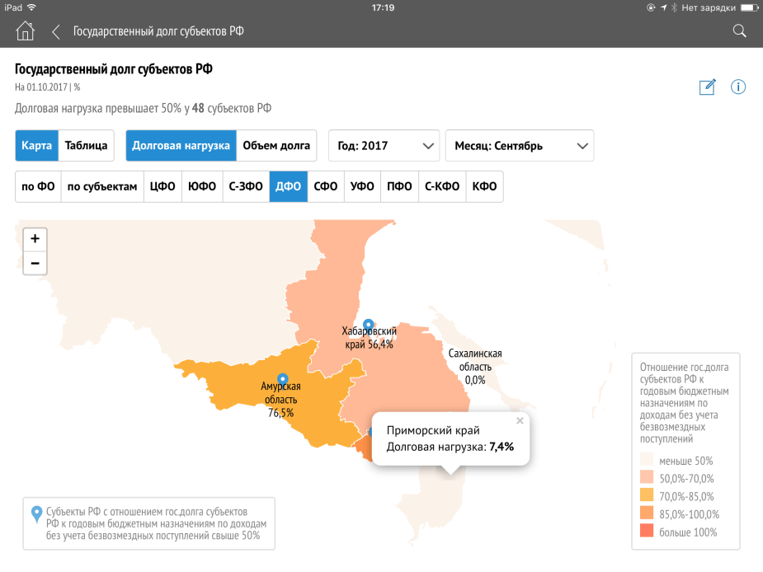This screenshot has width=763, height=572.
Task: Switch to the СФО district tab
Action: pyautogui.click(x=326, y=186)
